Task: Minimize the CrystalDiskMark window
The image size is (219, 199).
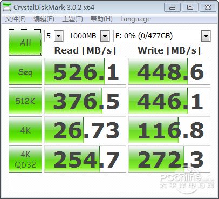Action: click(x=172, y=8)
